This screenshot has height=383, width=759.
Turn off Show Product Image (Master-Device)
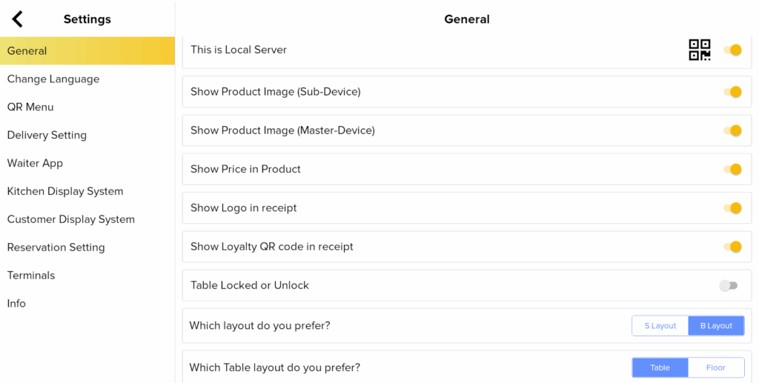click(732, 130)
